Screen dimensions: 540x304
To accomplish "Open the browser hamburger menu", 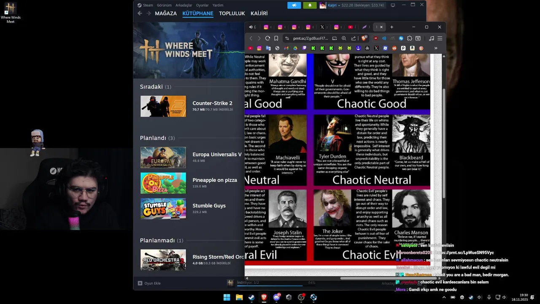I will click(x=440, y=38).
